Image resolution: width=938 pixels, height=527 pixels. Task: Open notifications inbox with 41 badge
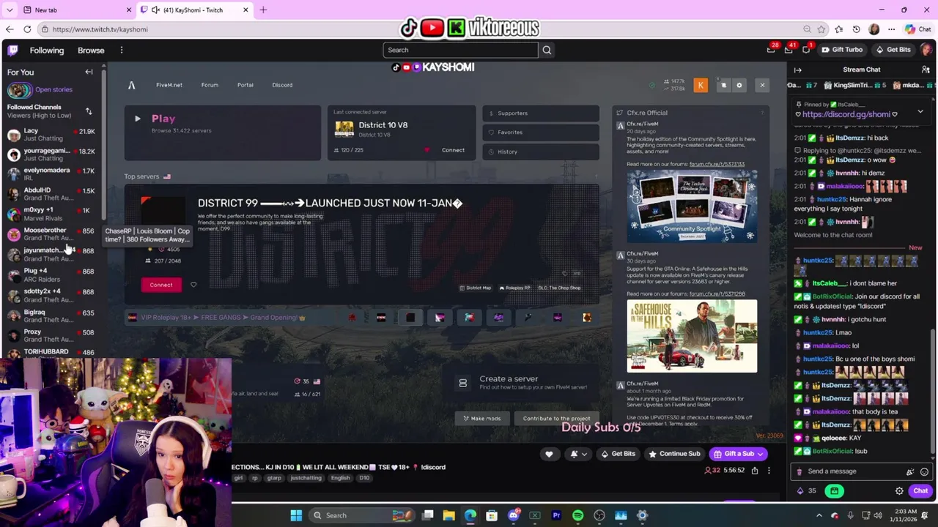coord(789,50)
